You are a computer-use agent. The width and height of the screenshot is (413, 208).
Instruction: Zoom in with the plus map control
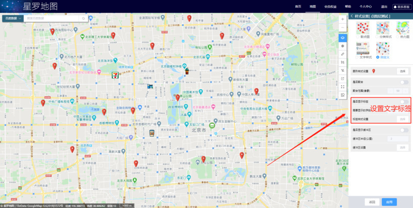(342, 19)
